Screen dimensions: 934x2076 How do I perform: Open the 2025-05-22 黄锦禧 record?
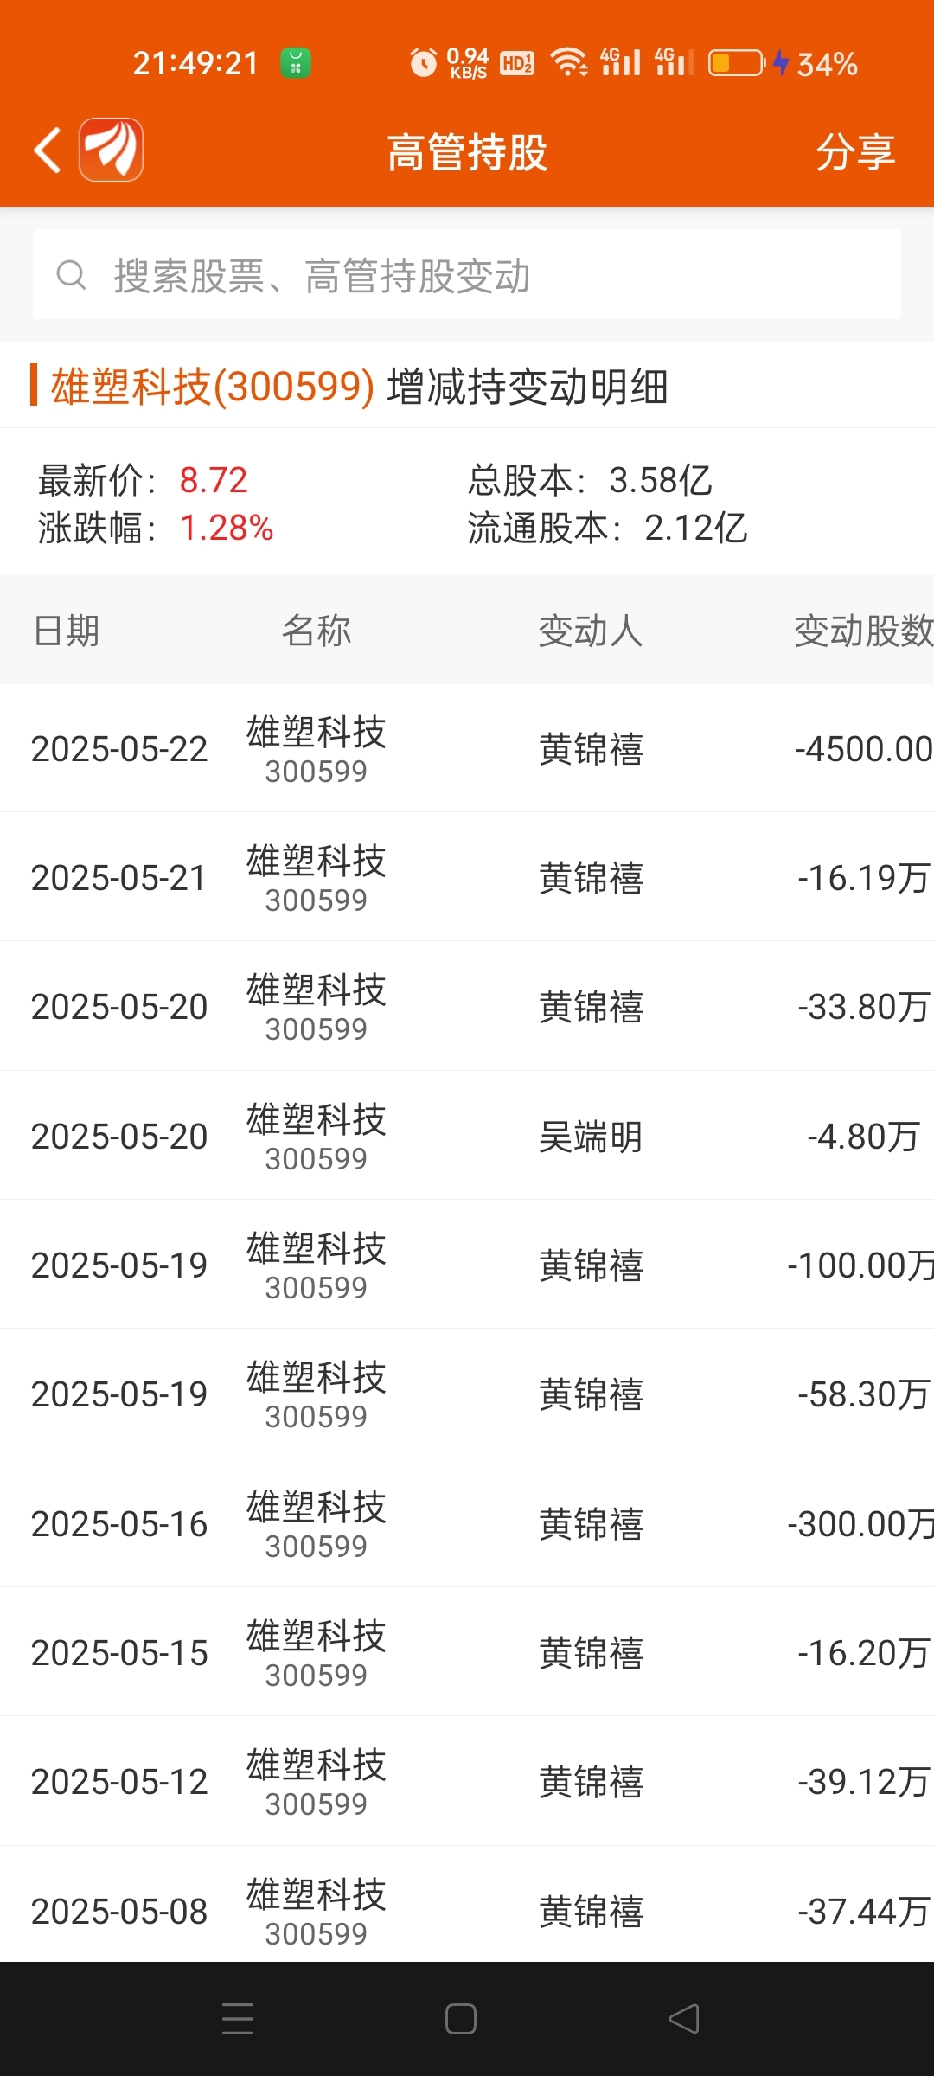tap(467, 748)
